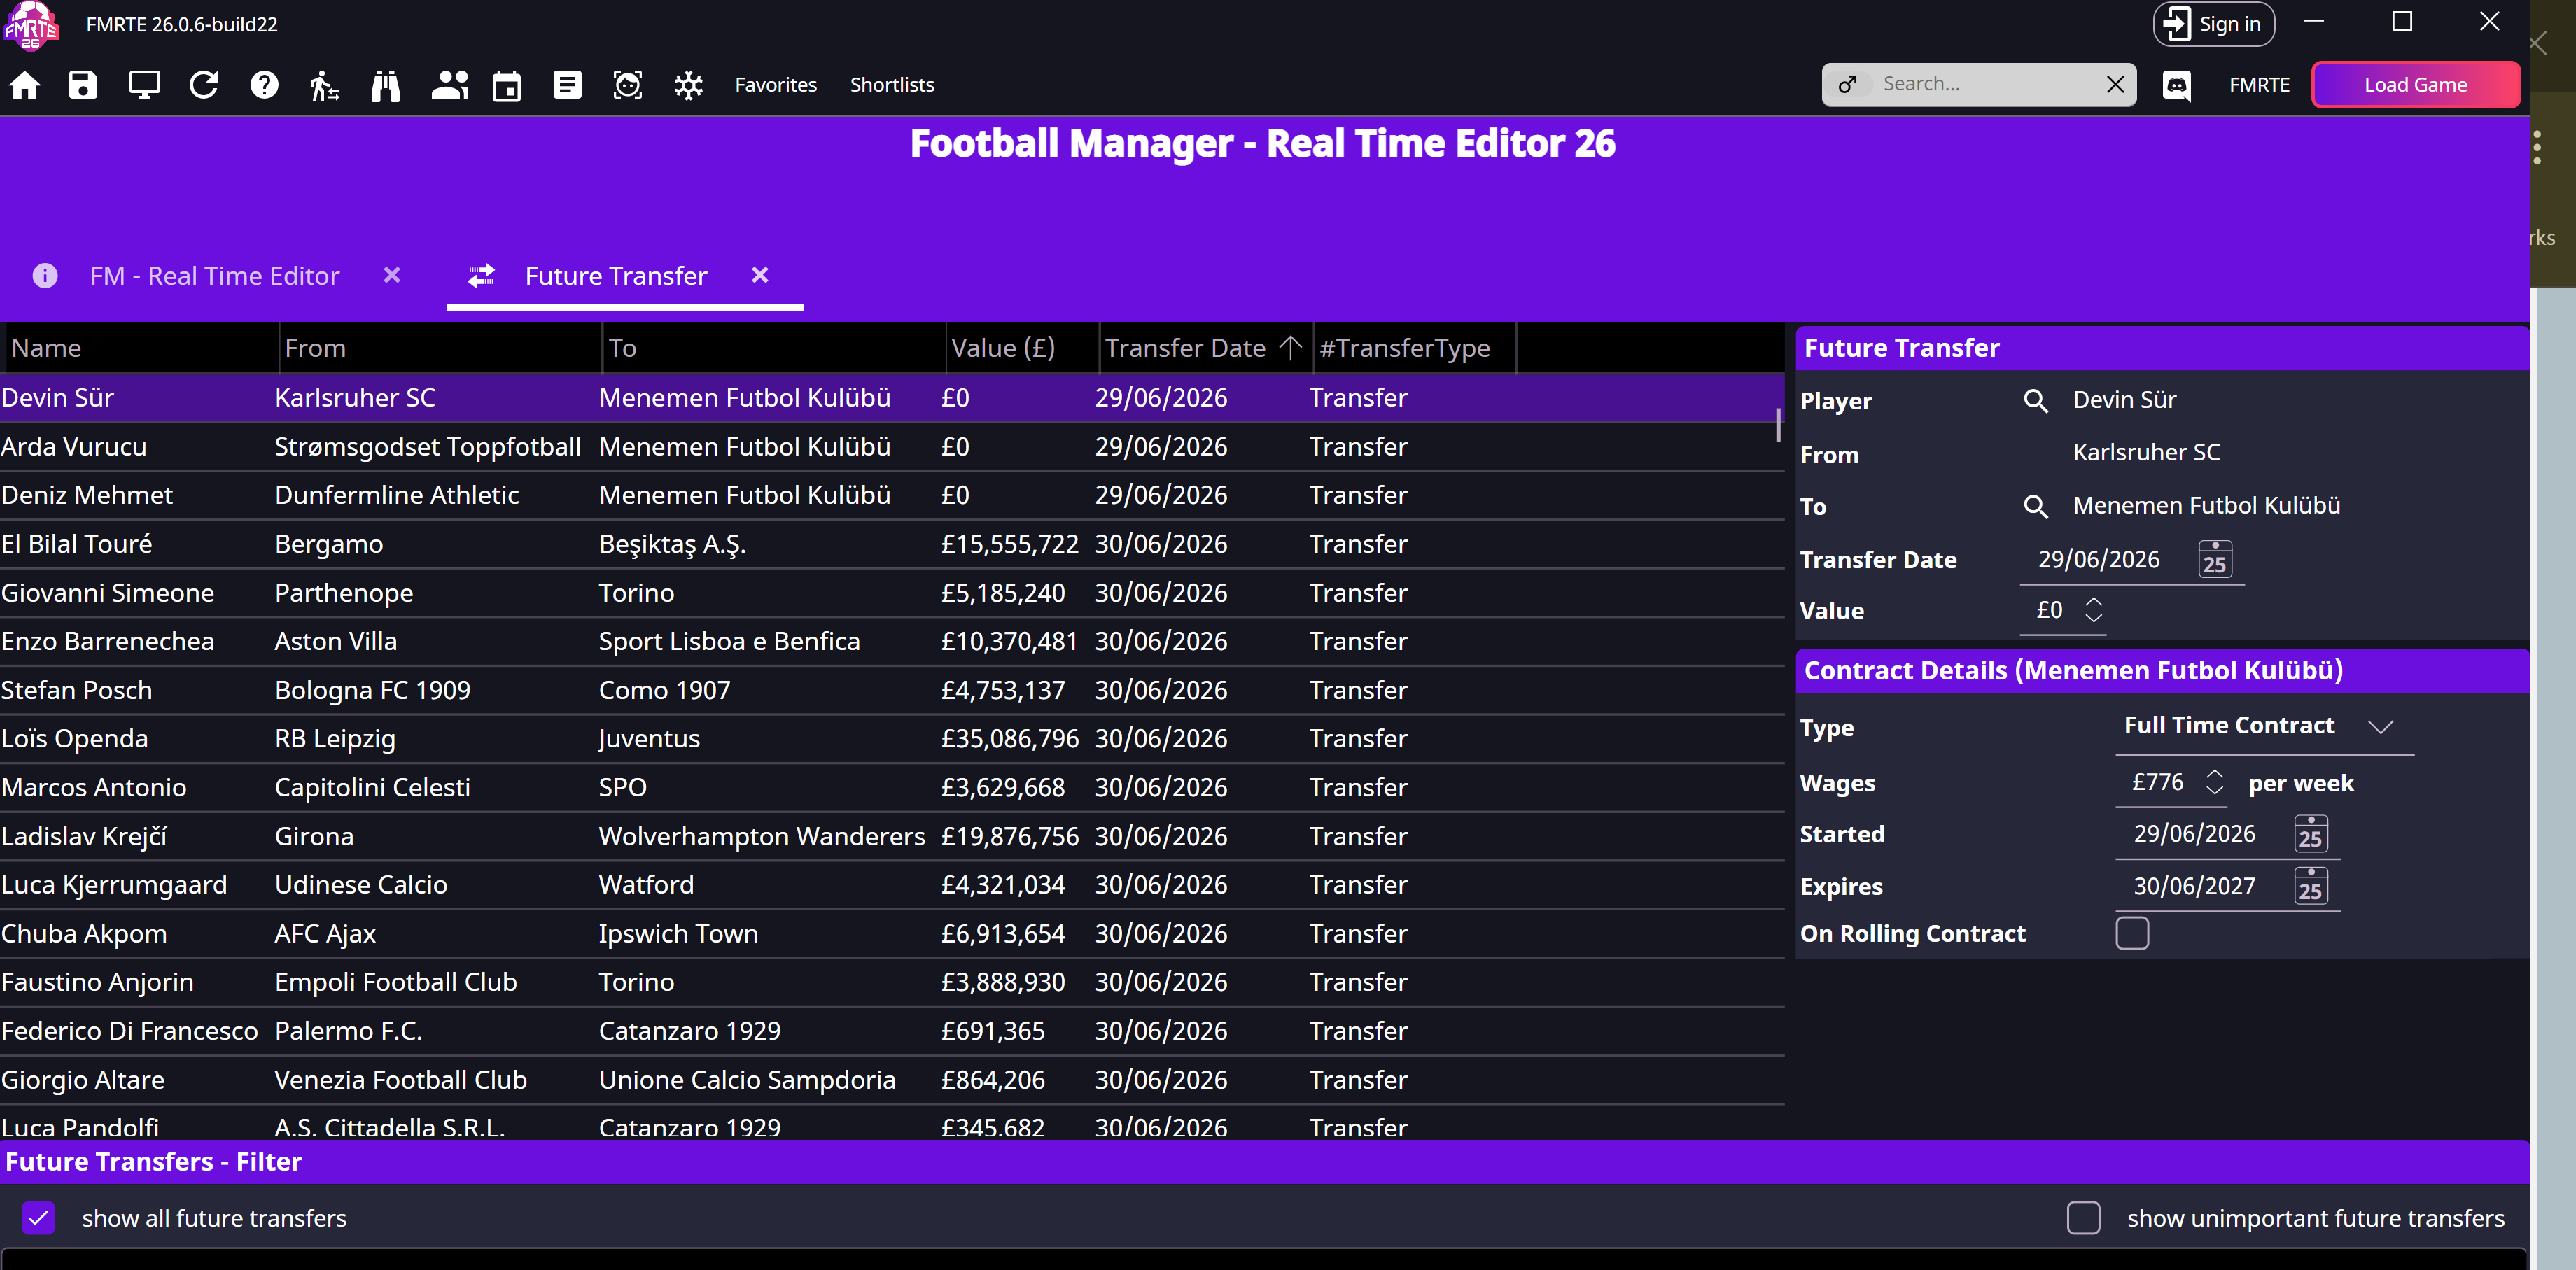Click the Wages value stepper arrows

2214,782
